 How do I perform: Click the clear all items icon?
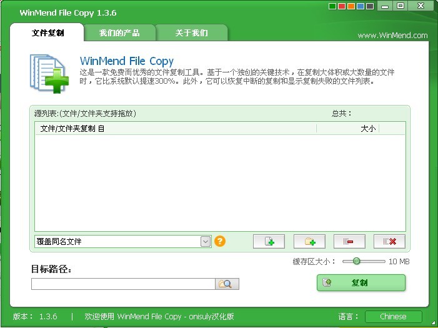389,242
